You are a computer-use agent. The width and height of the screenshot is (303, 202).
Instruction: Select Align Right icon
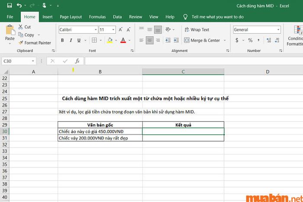pos(158,40)
